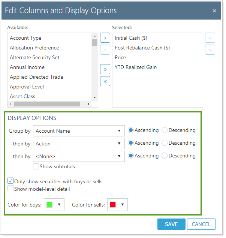Image resolution: width=226 pixels, height=238 pixels.
Task: Open the Group by Account Name dropdown
Action: pos(79,131)
